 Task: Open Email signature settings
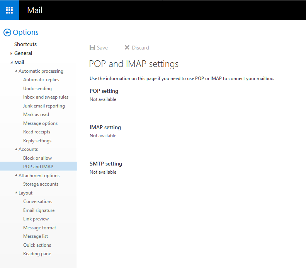click(39, 210)
